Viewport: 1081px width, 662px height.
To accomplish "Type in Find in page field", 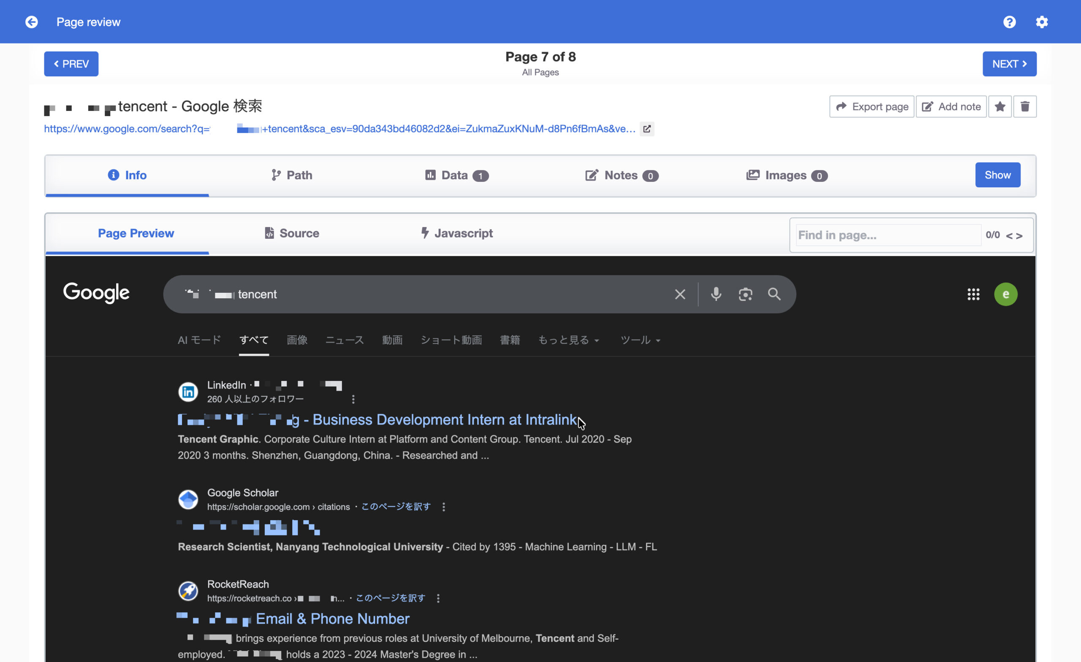I will click(888, 235).
